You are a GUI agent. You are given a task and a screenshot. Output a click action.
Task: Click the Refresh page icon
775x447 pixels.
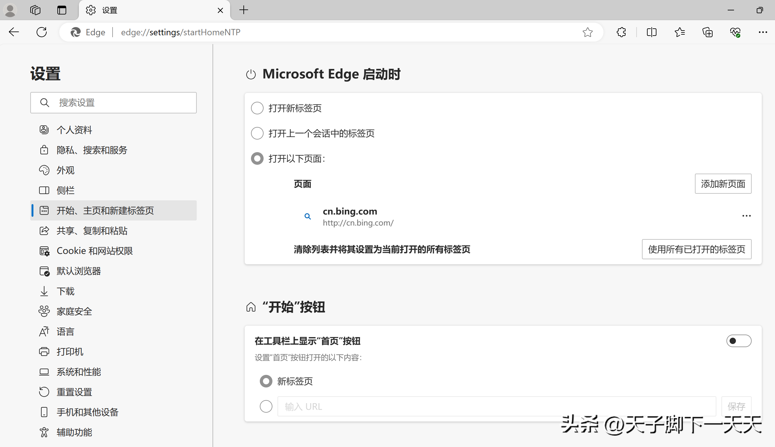pos(42,32)
